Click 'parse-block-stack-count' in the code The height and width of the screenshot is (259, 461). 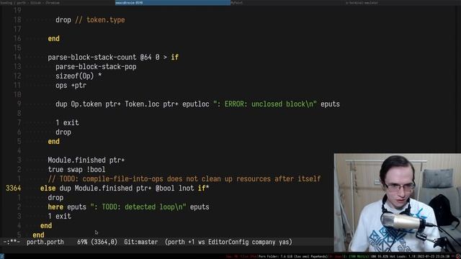coord(92,58)
